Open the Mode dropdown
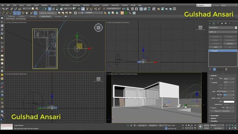Viewport: 238px width, 134px height. (225, 98)
